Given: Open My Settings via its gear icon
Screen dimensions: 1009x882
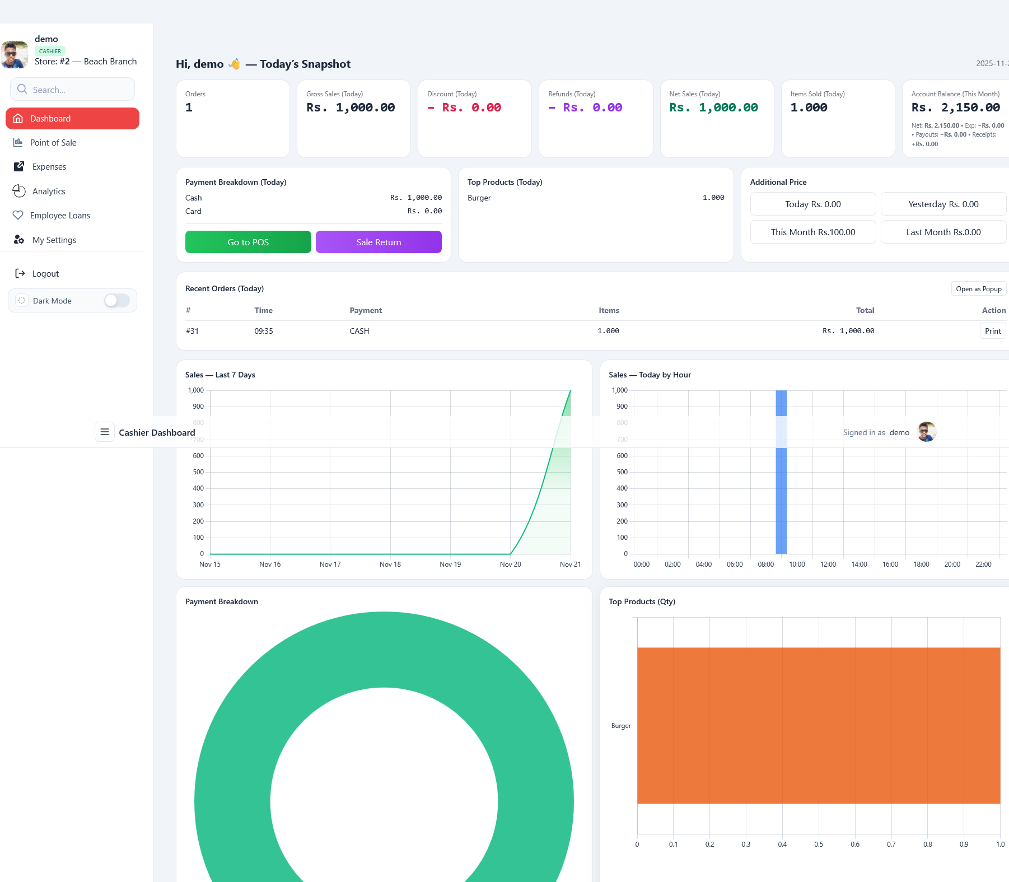Looking at the screenshot, I should point(18,240).
